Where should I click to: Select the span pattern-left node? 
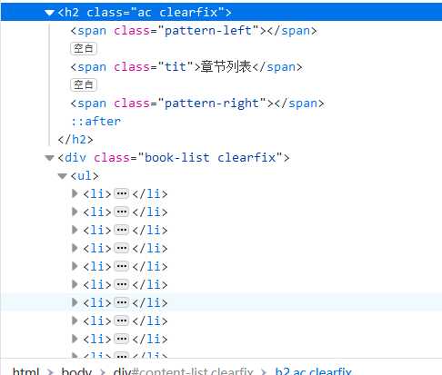(194, 31)
